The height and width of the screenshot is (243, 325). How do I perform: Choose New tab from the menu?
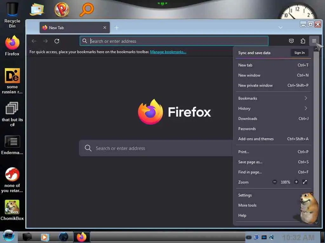273,65
